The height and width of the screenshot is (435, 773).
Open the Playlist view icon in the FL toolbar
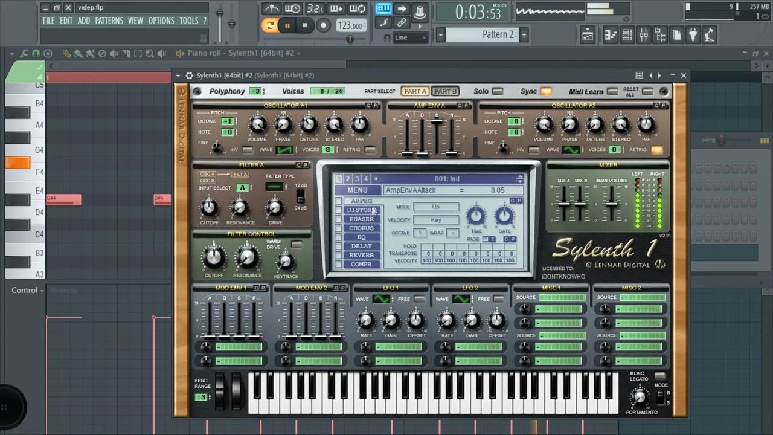click(588, 35)
